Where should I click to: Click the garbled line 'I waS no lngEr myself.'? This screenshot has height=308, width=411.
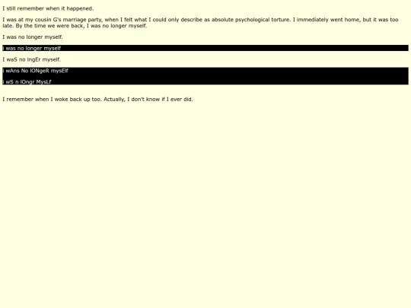click(31, 59)
